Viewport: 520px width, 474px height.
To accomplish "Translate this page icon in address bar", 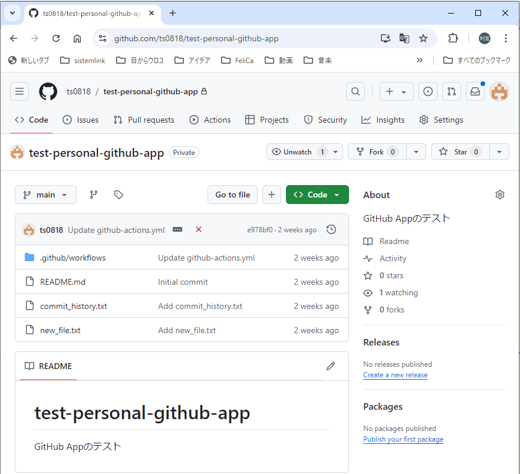I will point(404,38).
